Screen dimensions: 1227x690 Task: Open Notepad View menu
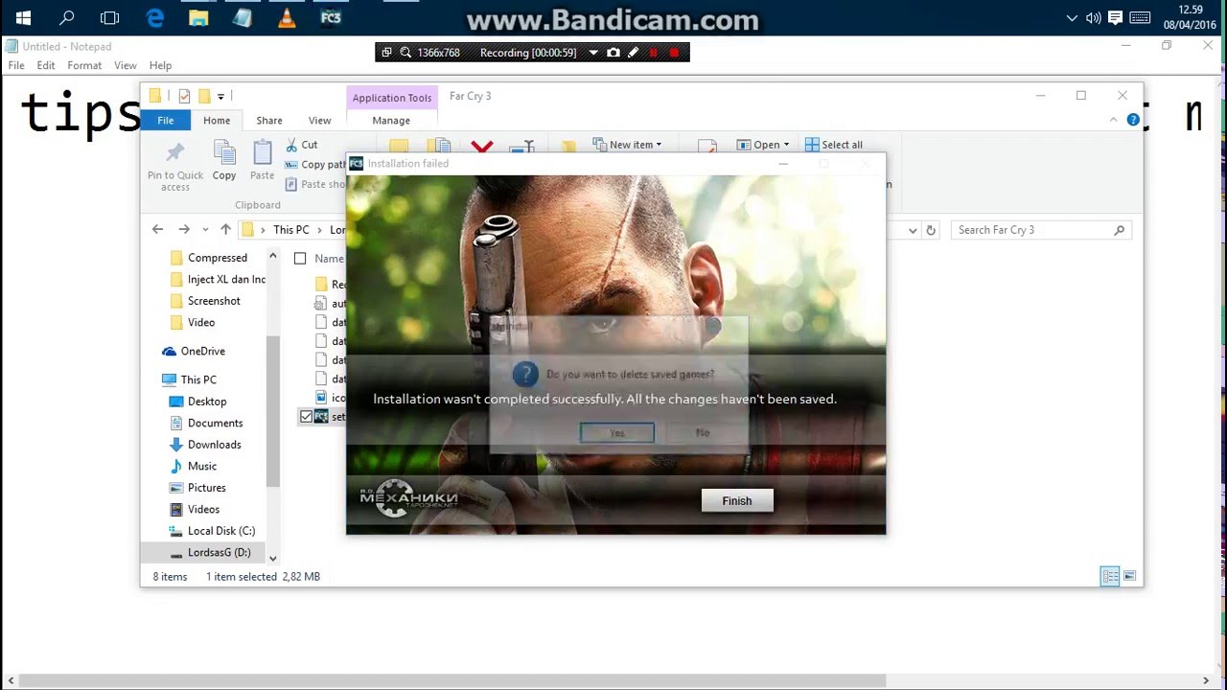(x=126, y=65)
